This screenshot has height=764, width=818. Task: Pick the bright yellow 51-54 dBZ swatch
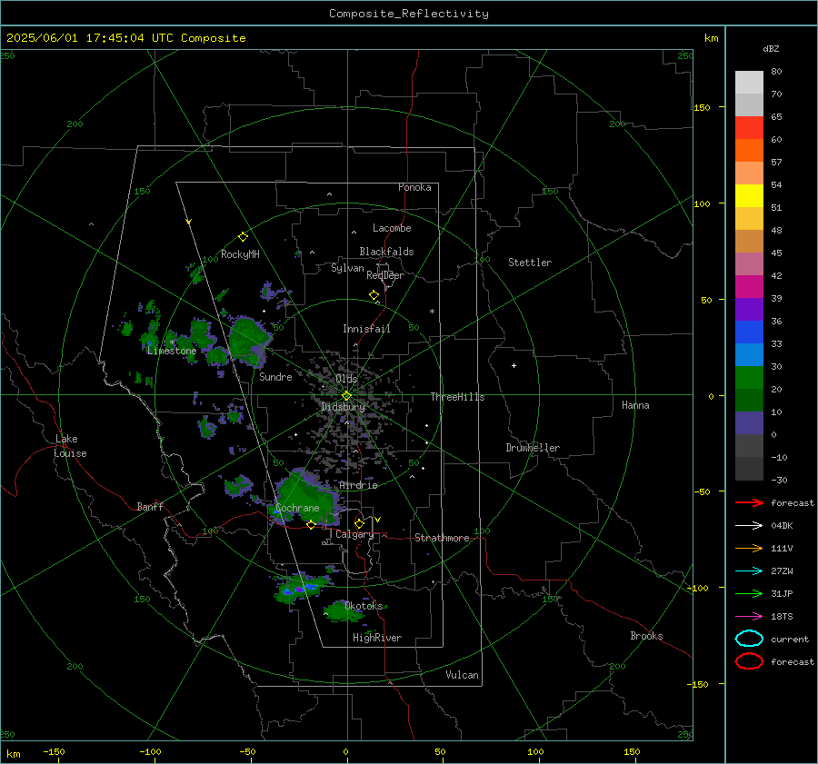[x=749, y=195]
